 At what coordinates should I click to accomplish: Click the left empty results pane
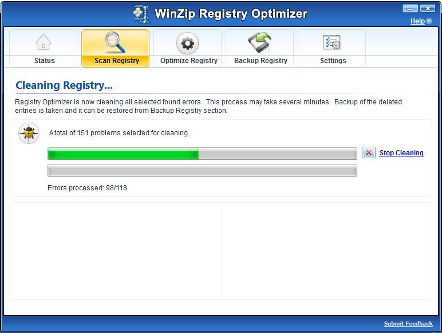[x=116, y=250]
